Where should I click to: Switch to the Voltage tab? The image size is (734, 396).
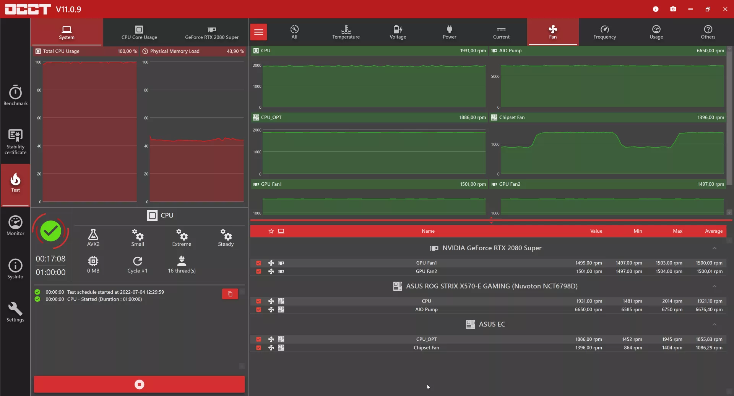pyautogui.click(x=398, y=32)
